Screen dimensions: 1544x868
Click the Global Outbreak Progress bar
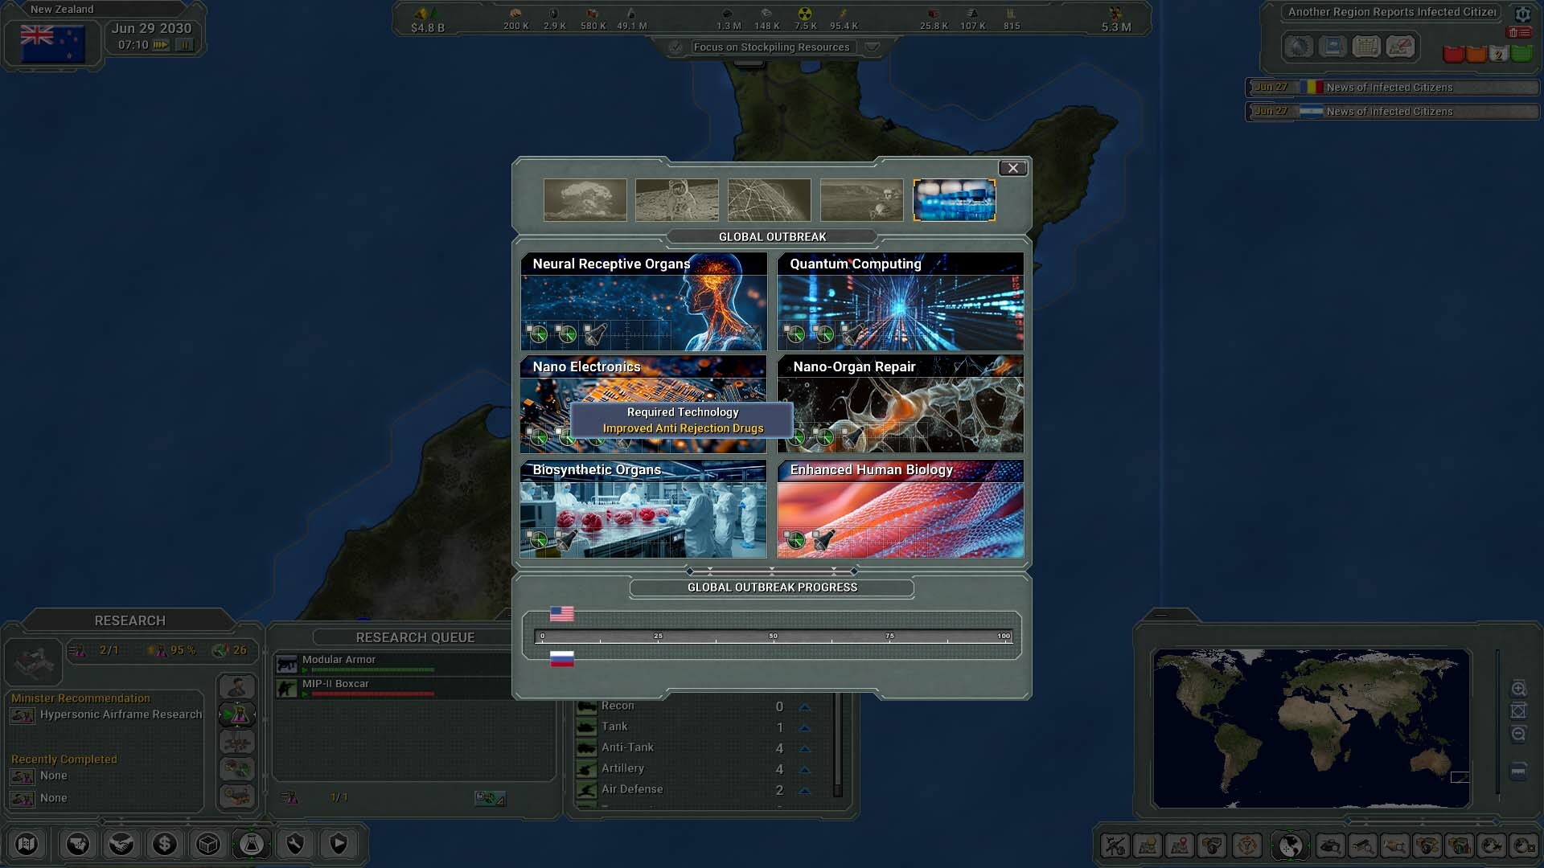[772, 636]
